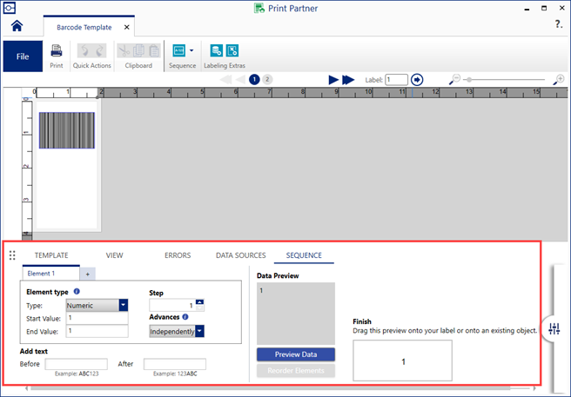Go to the Home screen icon
Viewport: 571px width, 397px height.
click(17, 26)
